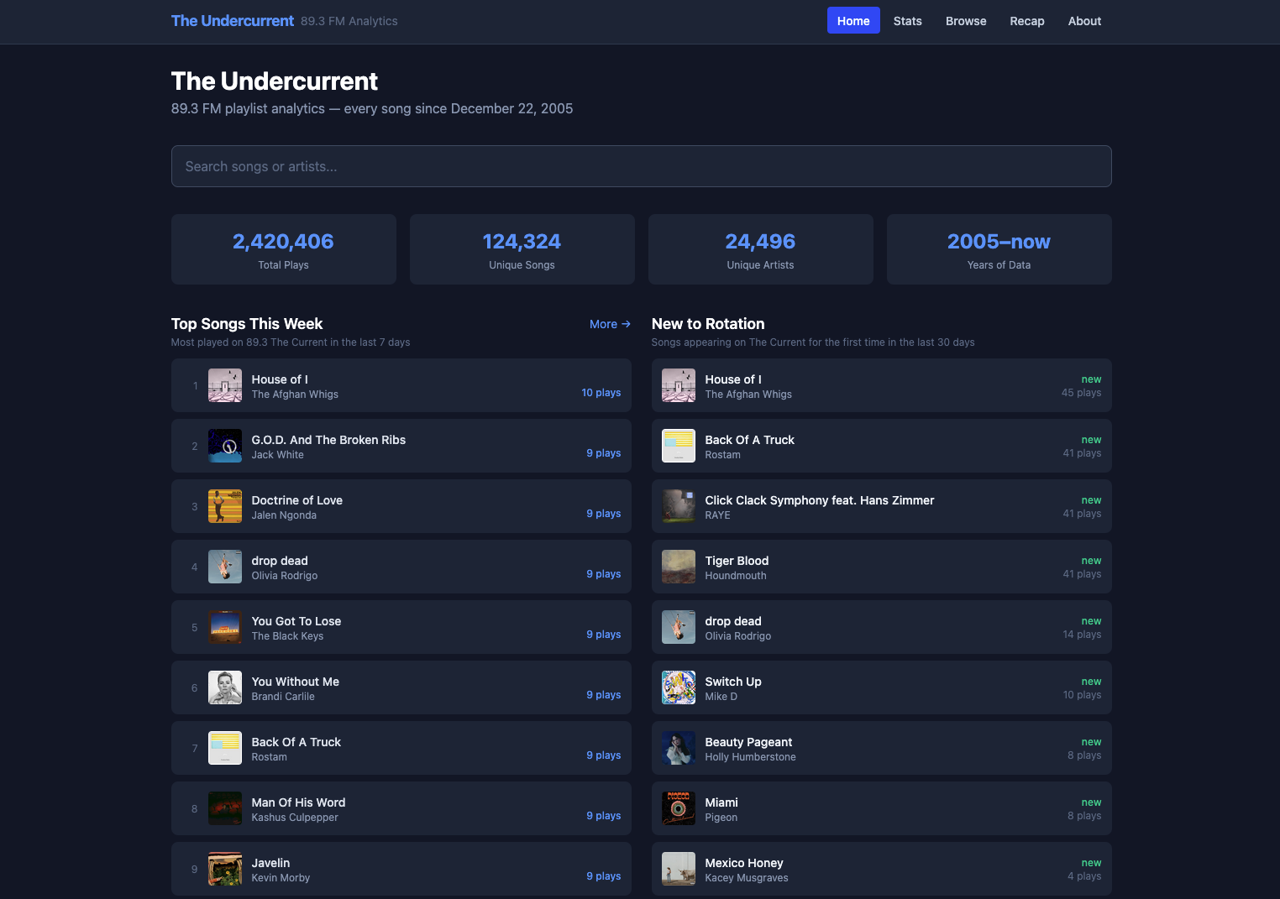This screenshot has height=899, width=1280.
Task: Click You Got To Lose album cover
Action: coord(225,627)
